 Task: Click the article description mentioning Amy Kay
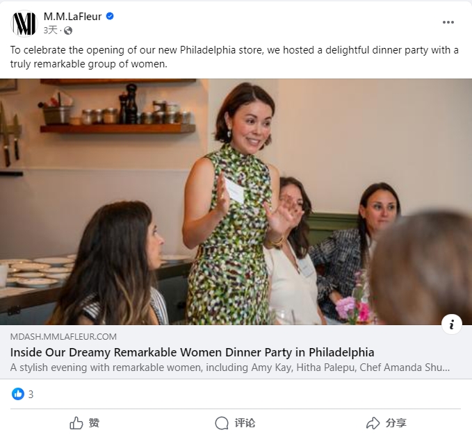point(230,368)
